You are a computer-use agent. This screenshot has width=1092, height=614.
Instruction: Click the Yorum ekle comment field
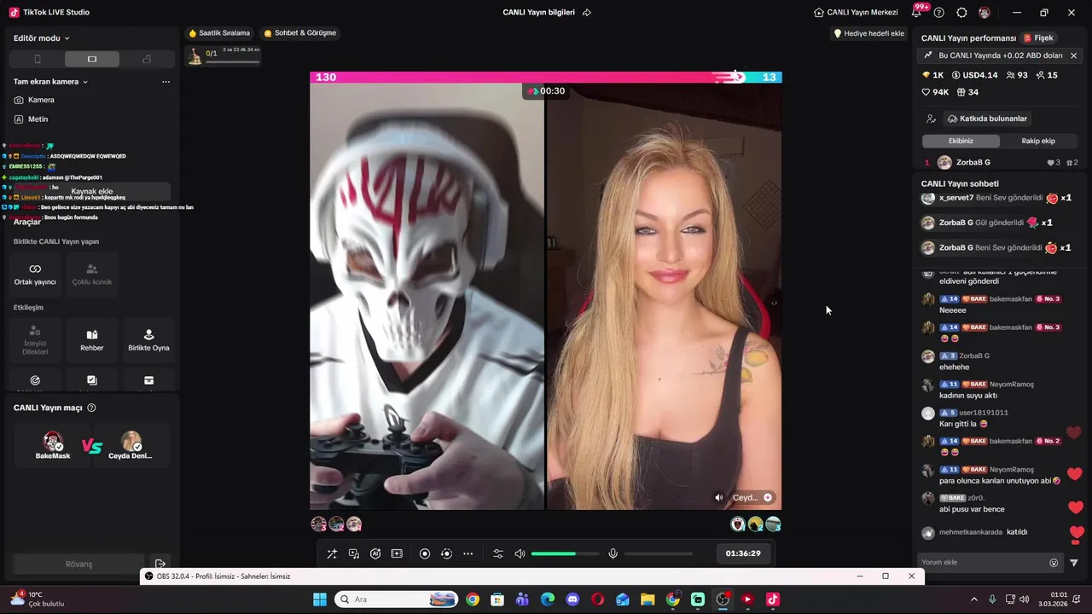point(981,563)
